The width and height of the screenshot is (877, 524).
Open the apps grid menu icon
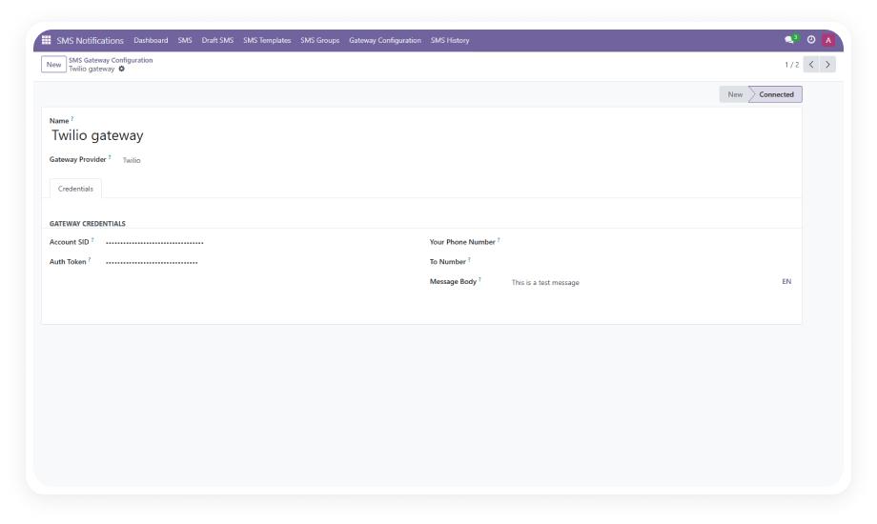click(x=47, y=40)
